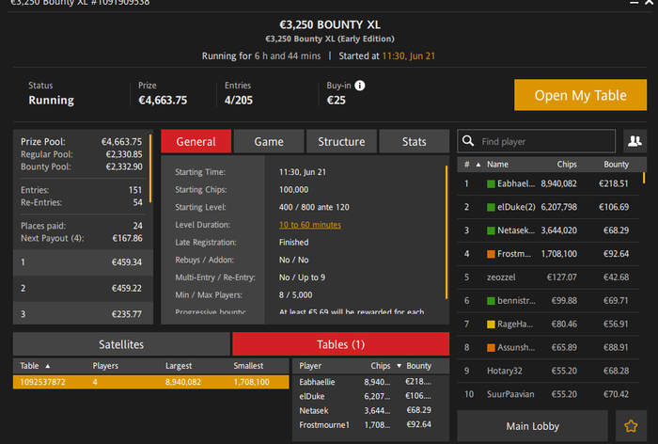Screen dimensions: 658x444
Task: Open the Stats tab
Action: point(415,141)
